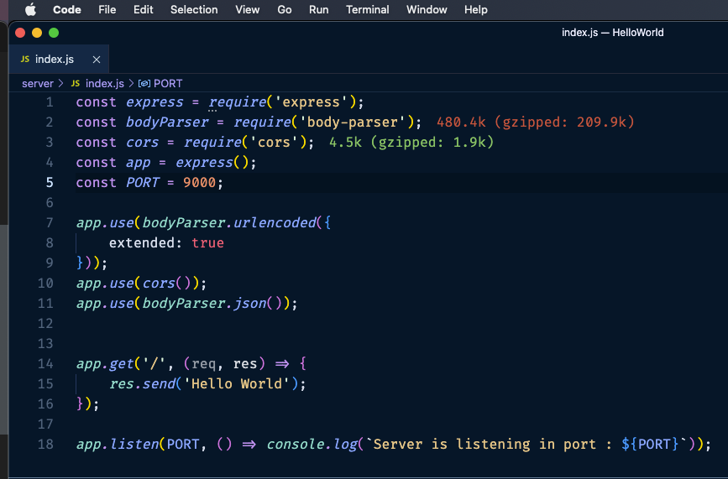The height and width of the screenshot is (479, 728).
Task: Click cors() call on line 10
Action: 167,284
